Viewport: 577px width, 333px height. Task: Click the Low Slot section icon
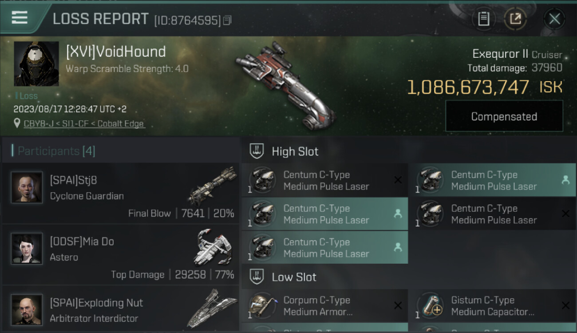[x=257, y=277]
